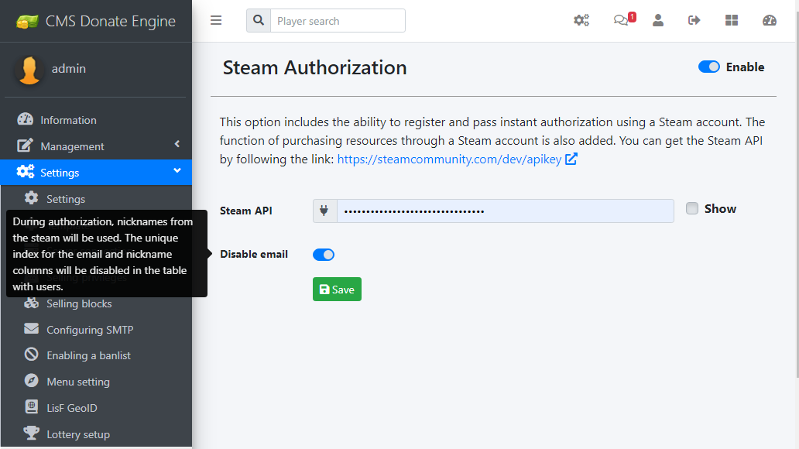Image resolution: width=799 pixels, height=449 pixels.
Task: Click the plug icon beside Steam API field
Action: pos(324,211)
